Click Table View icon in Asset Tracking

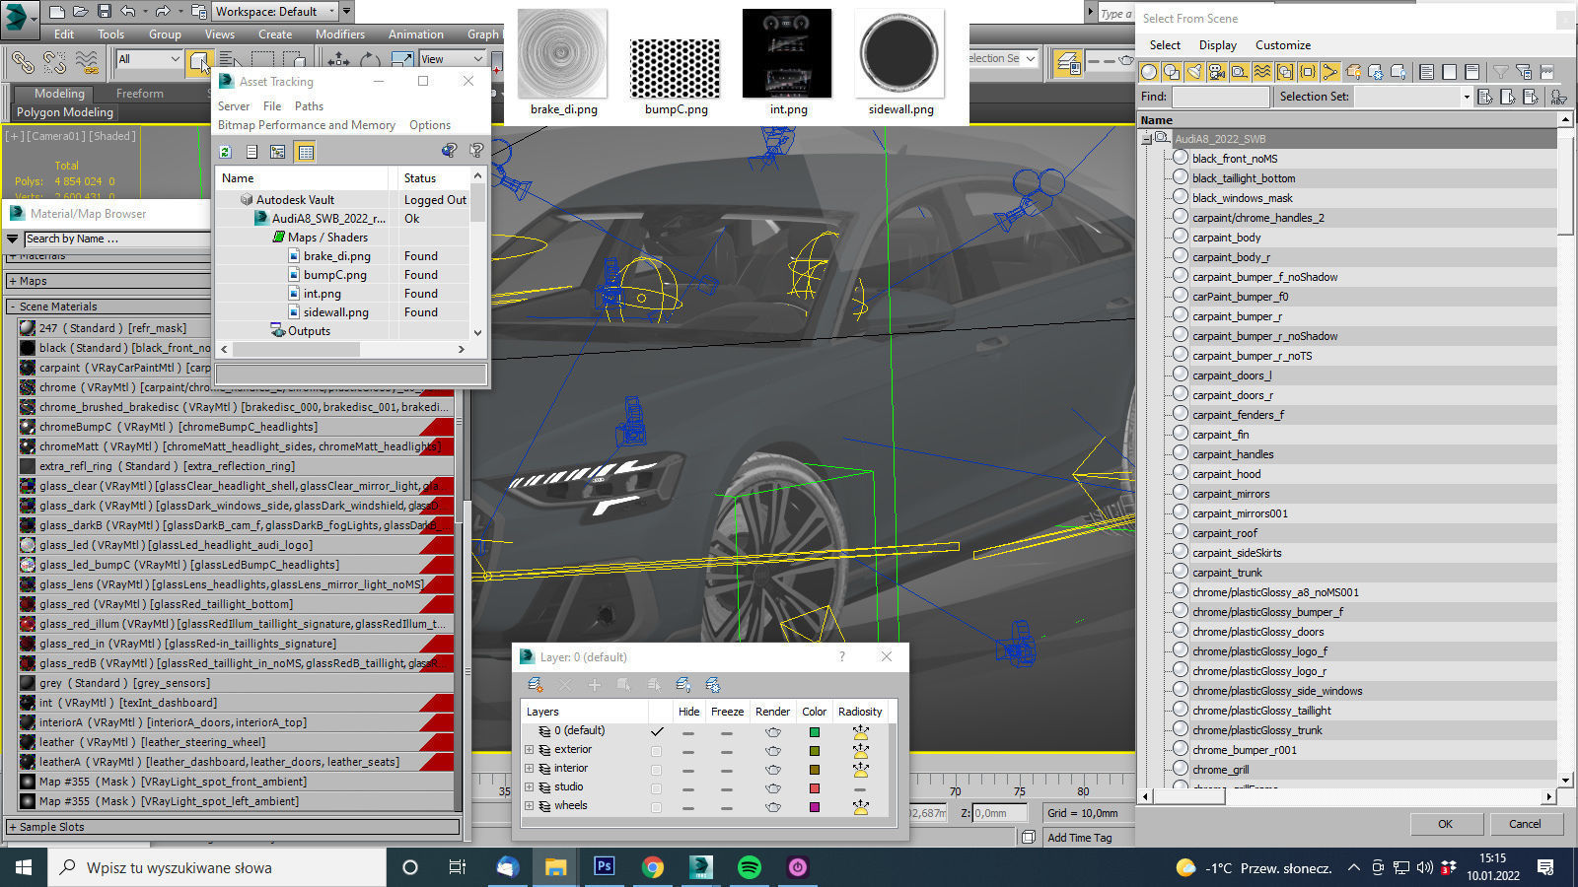(x=306, y=152)
